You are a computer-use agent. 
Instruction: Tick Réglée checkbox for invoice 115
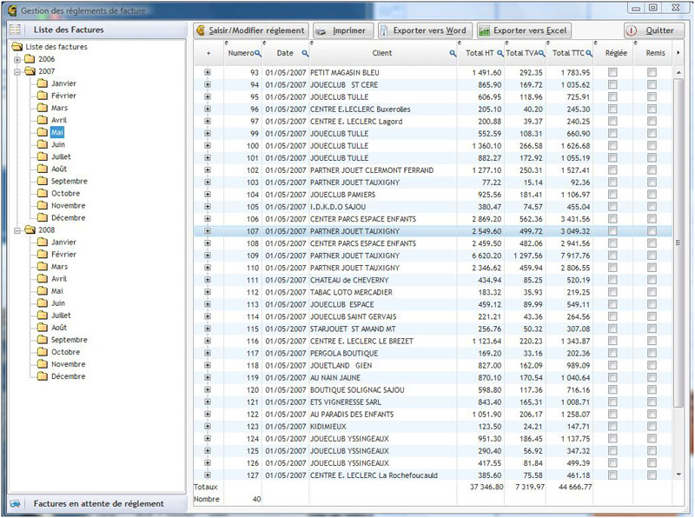[x=612, y=329]
